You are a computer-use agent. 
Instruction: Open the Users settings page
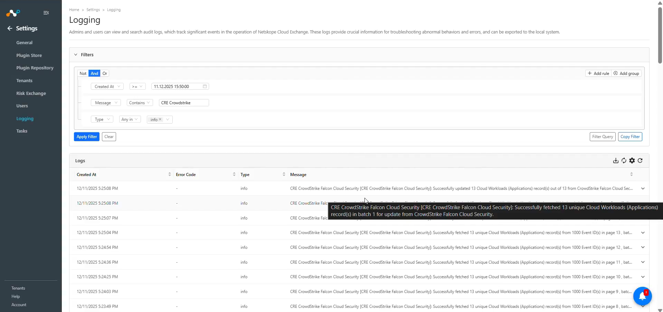pos(22,106)
